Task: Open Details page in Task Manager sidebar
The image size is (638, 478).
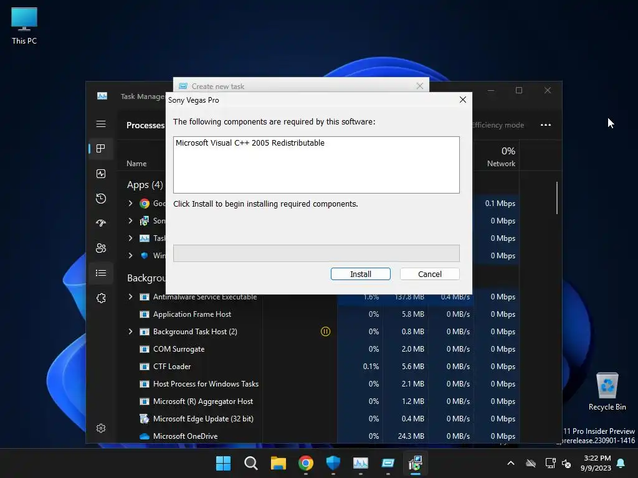Action: [x=101, y=273]
